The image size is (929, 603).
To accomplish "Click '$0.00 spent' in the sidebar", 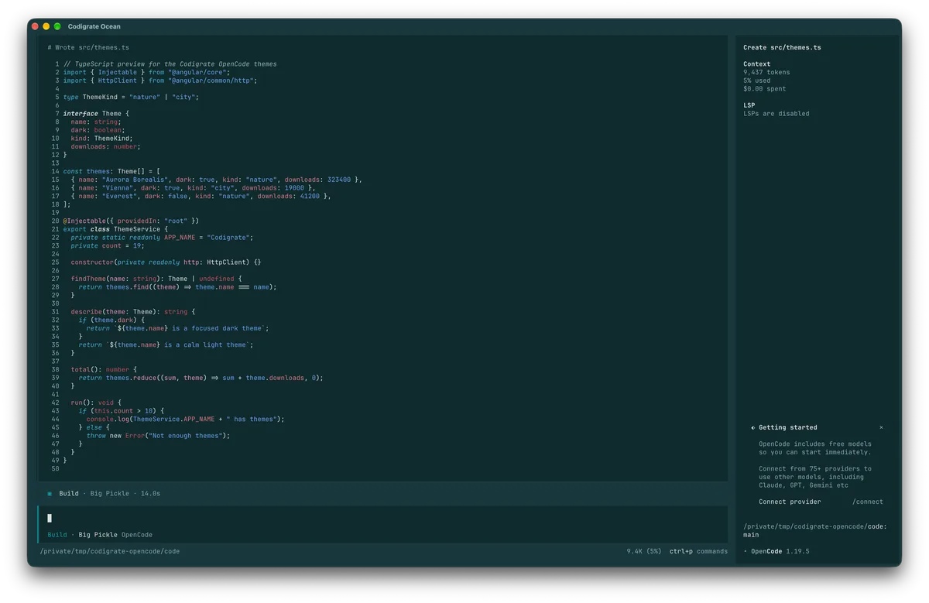I will point(765,89).
